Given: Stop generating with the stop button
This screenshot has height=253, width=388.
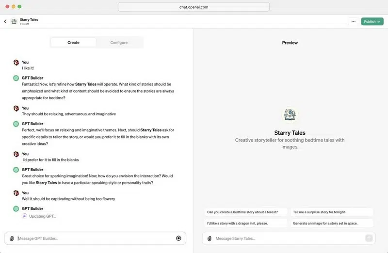Looking at the screenshot, I should coord(178,238).
